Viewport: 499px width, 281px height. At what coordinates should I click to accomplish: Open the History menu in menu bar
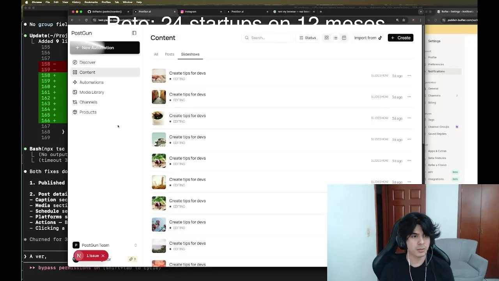click(76, 2)
